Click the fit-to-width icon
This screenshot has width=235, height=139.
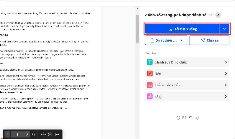(58, 135)
